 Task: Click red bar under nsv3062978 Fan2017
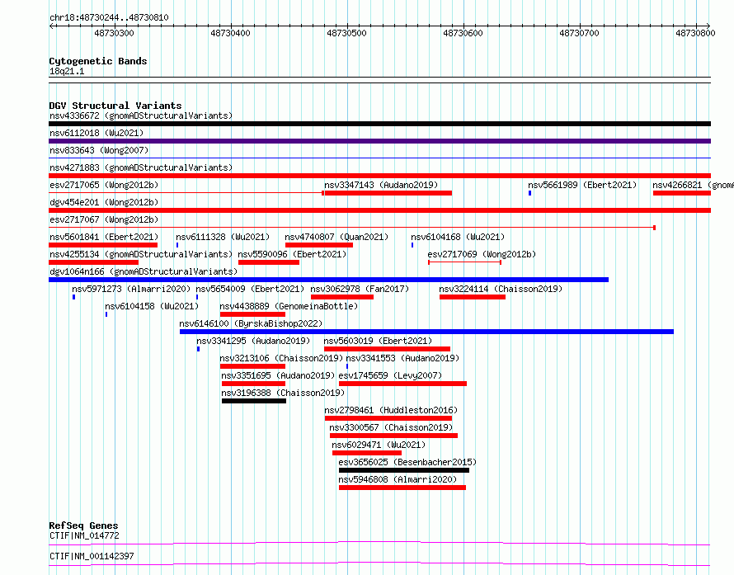click(342, 297)
